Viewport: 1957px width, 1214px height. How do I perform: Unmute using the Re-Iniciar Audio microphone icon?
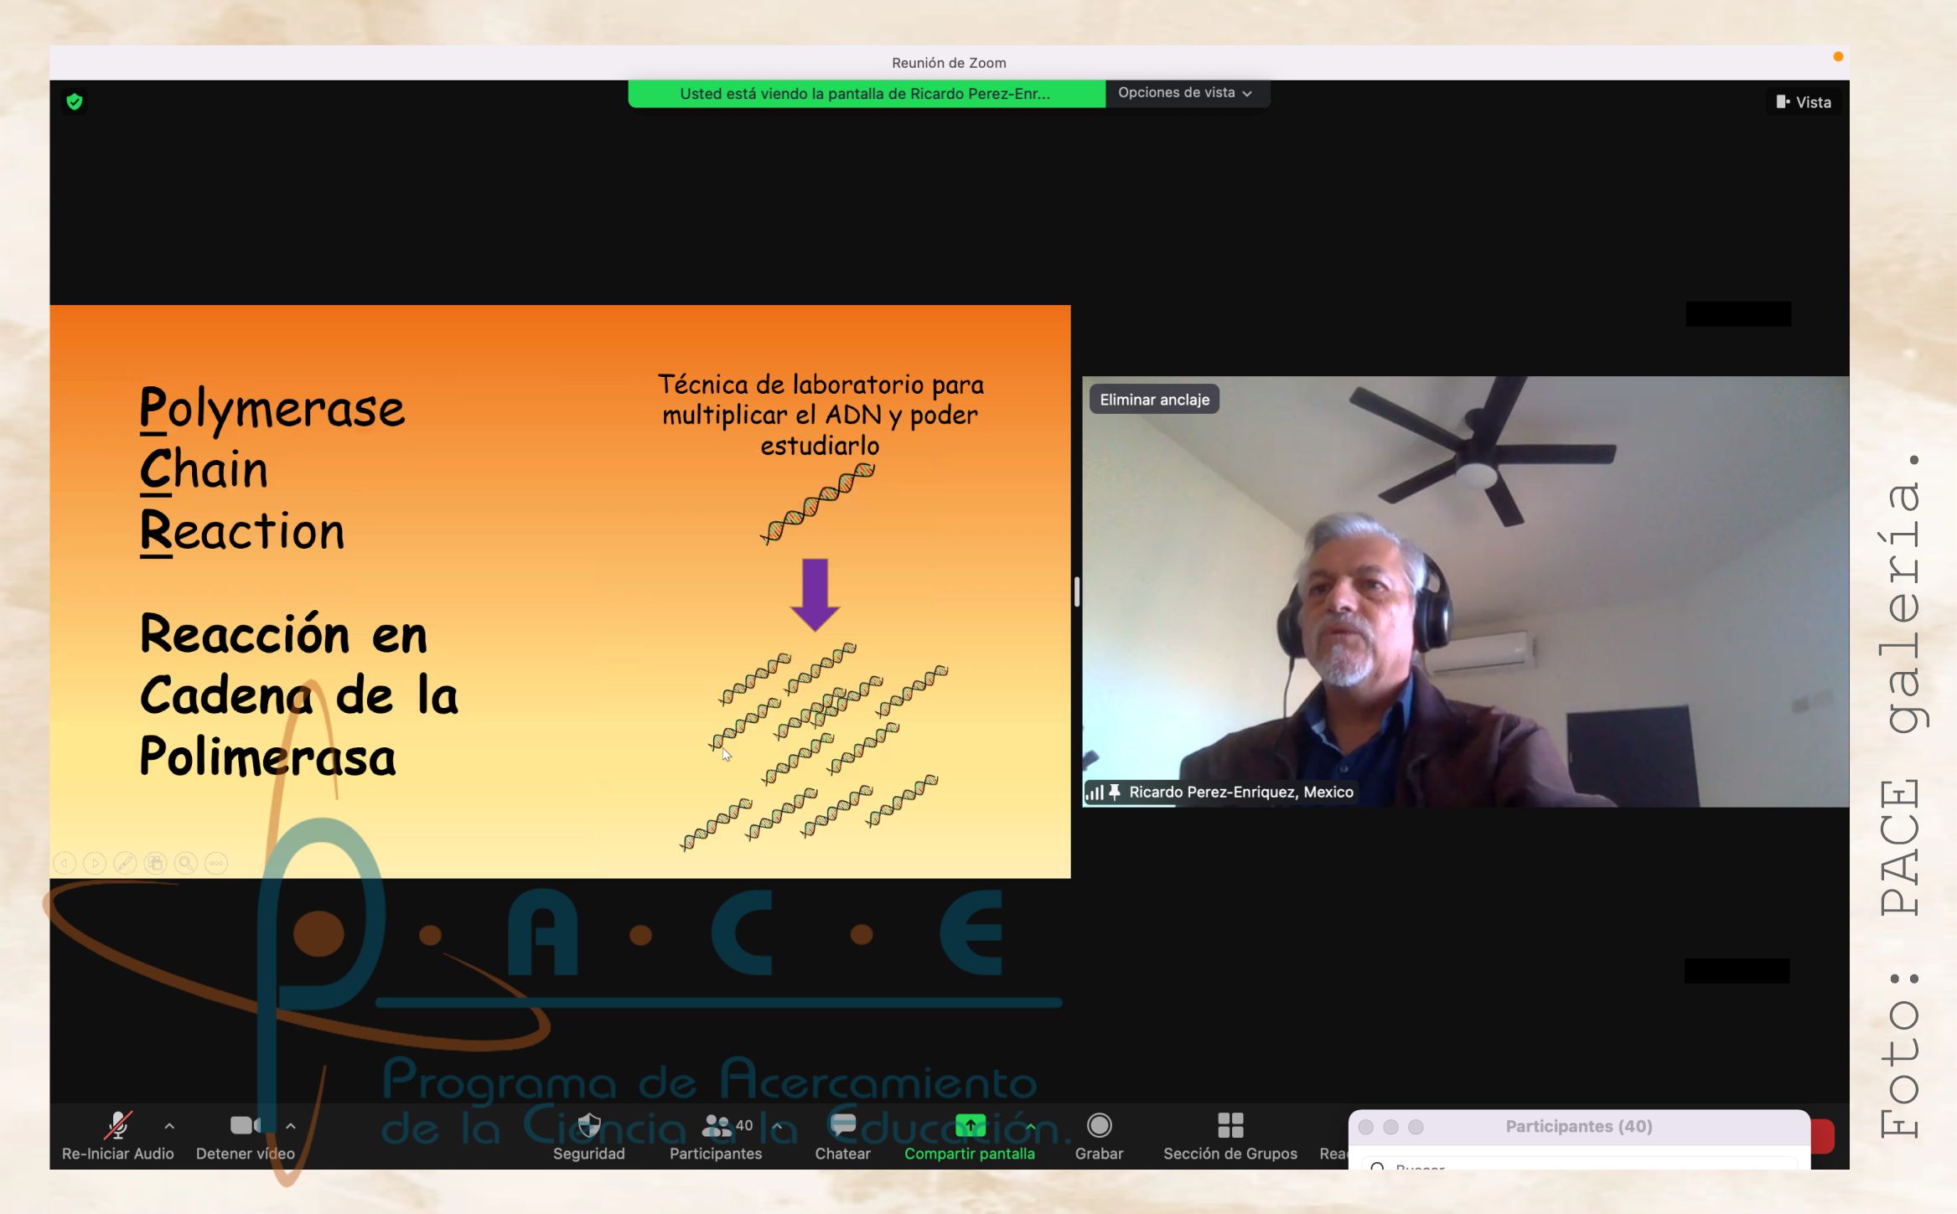pos(117,1127)
